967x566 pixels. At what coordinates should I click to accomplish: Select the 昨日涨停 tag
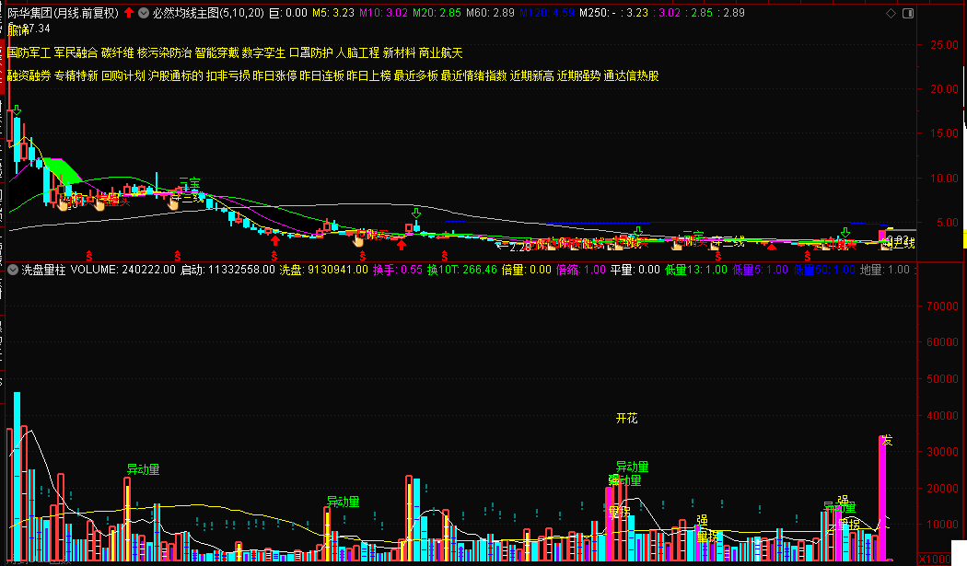tap(275, 75)
